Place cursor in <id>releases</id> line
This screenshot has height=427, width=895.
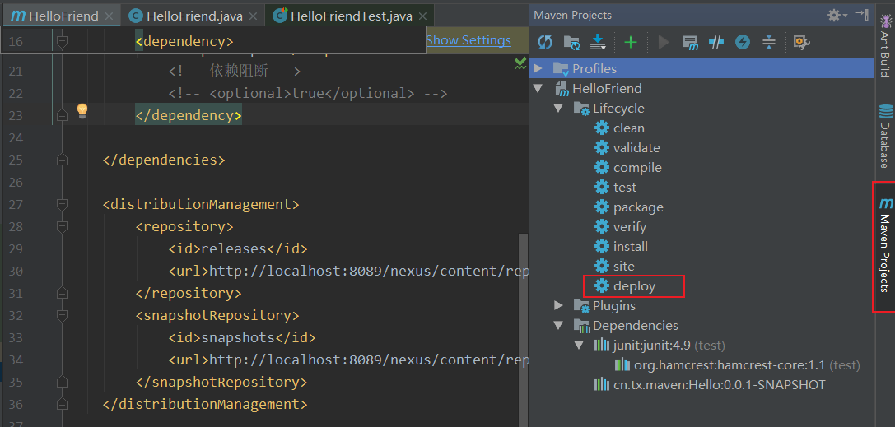point(238,249)
